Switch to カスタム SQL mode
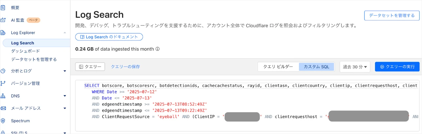 316,67
